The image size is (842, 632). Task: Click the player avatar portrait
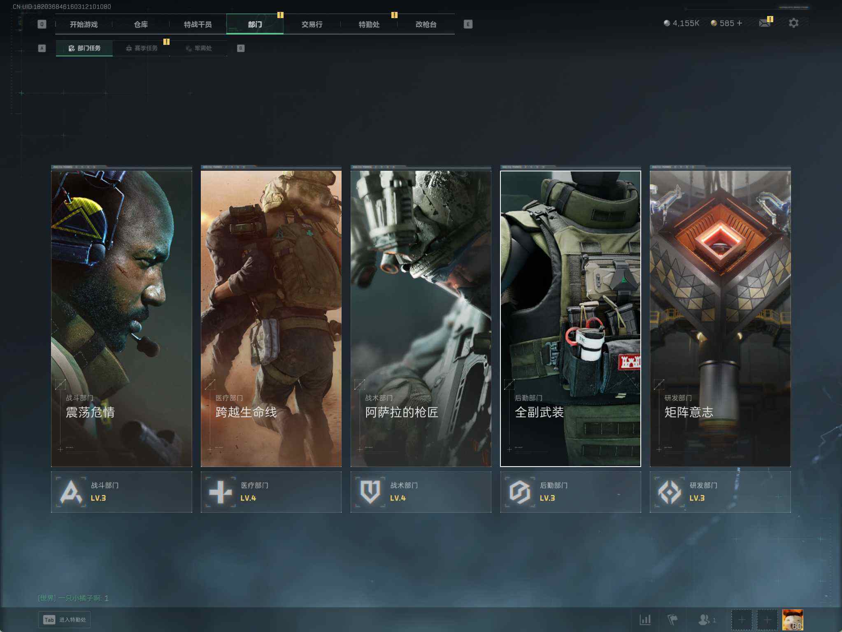click(x=792, y=619)
